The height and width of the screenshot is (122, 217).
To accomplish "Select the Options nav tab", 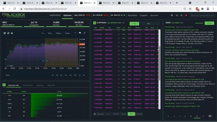I will click(67, 15).
